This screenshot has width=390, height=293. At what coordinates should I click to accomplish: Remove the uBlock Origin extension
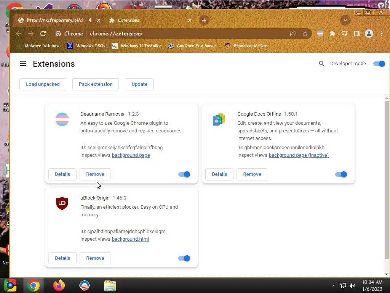click(95, 258)
